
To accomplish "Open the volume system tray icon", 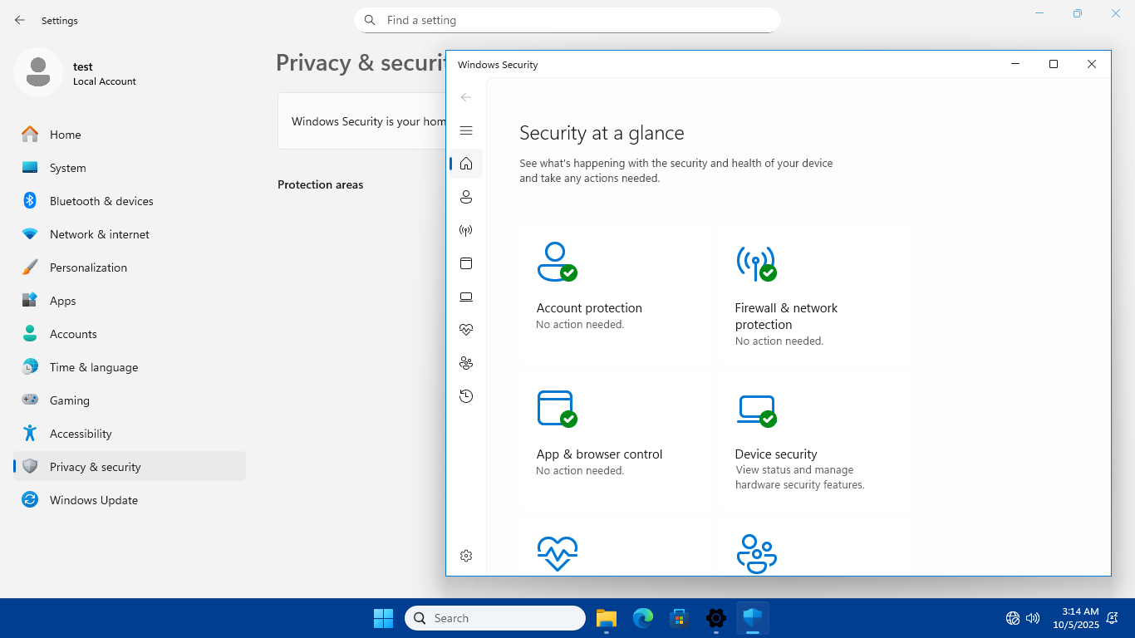I will [1033, 618].
